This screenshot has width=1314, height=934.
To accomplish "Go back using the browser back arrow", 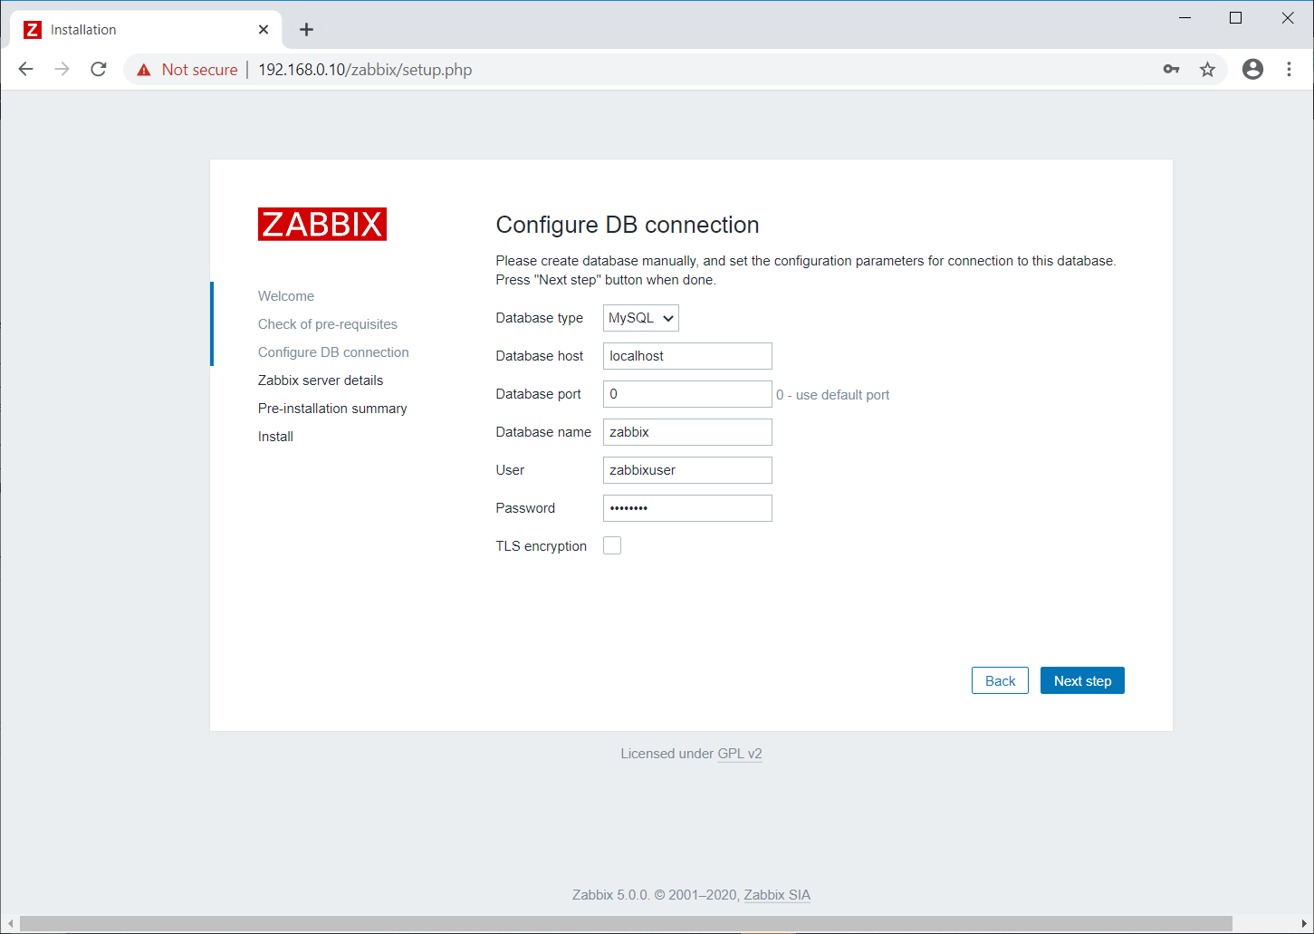I will [x=26, y=70].
